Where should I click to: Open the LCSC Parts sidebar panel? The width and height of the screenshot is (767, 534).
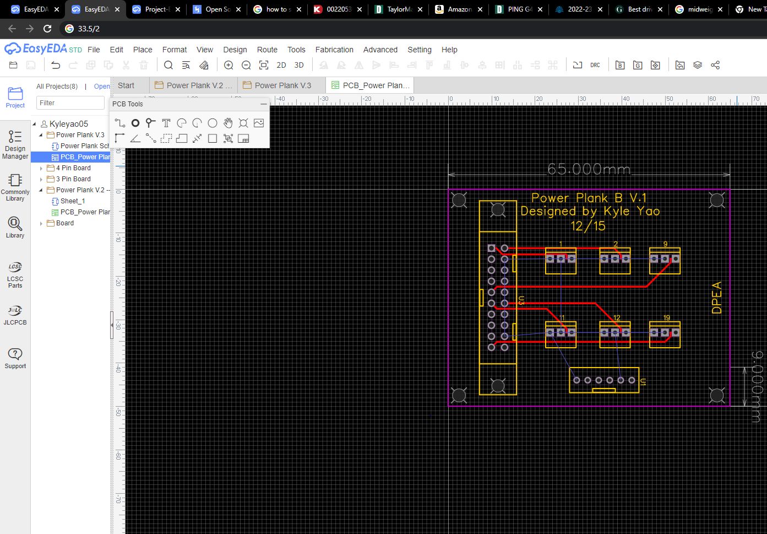(15, 274)
